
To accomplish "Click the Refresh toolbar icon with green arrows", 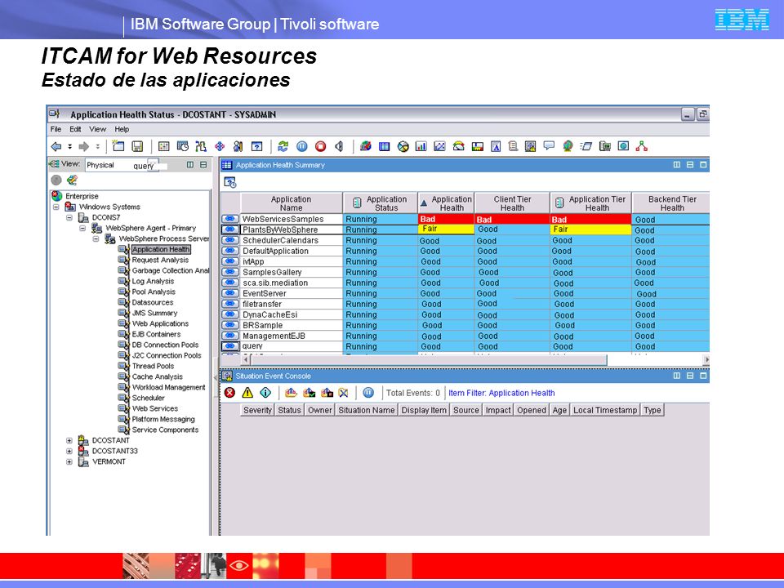I will 283,146.
